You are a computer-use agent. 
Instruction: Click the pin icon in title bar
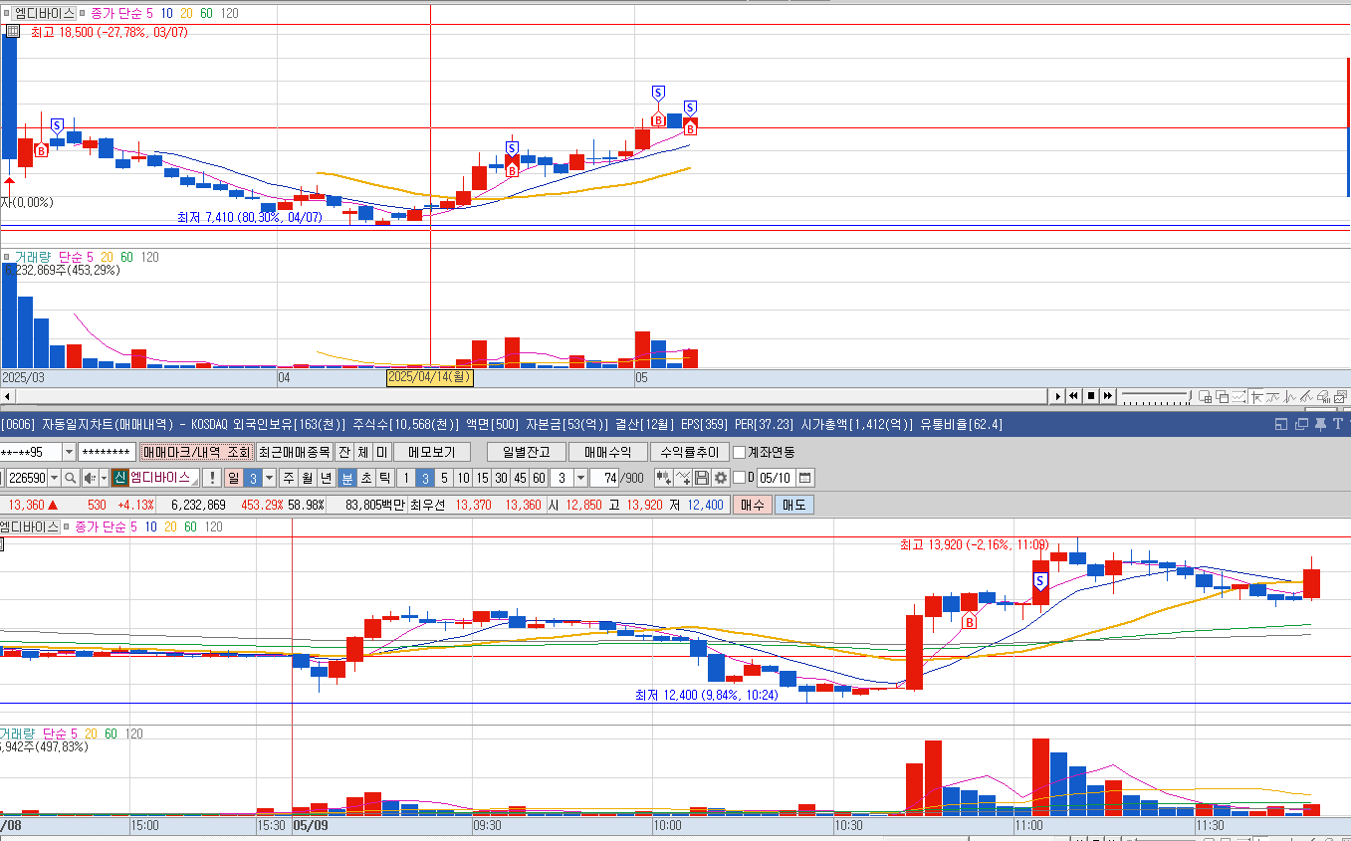[x=1320, y=425]
